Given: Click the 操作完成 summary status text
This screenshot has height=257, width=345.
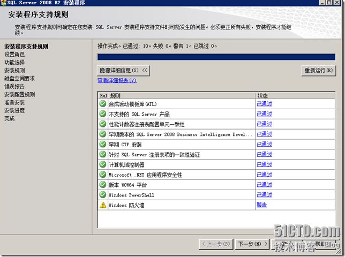Looking at the screenshot, I should pos(157,46).
